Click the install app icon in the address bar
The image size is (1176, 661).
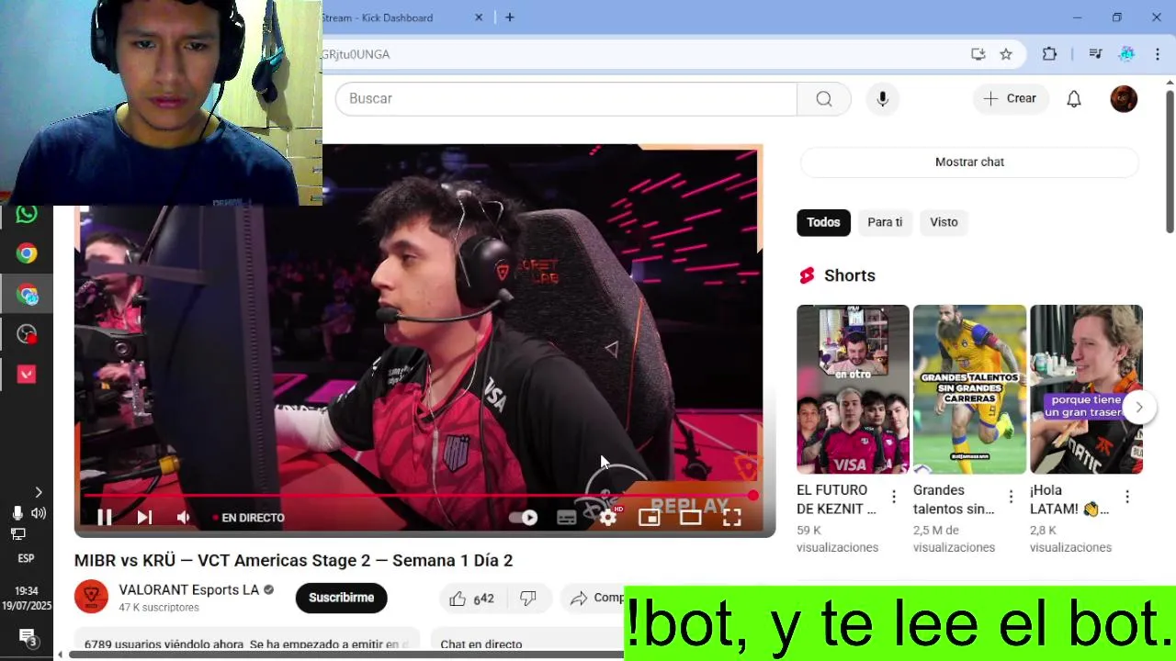(978, 54)
